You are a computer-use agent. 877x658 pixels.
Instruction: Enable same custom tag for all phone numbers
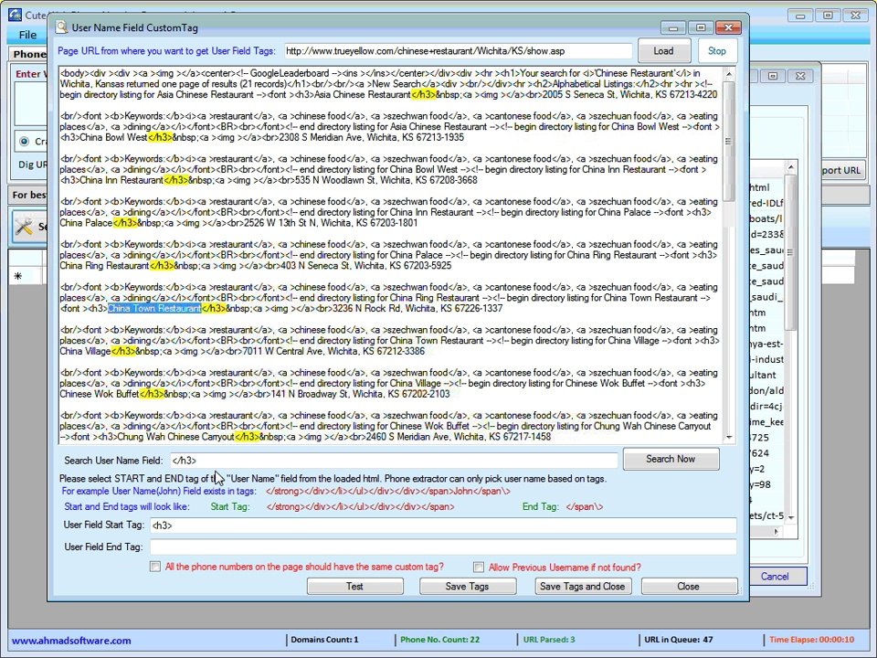pos(155,567)
